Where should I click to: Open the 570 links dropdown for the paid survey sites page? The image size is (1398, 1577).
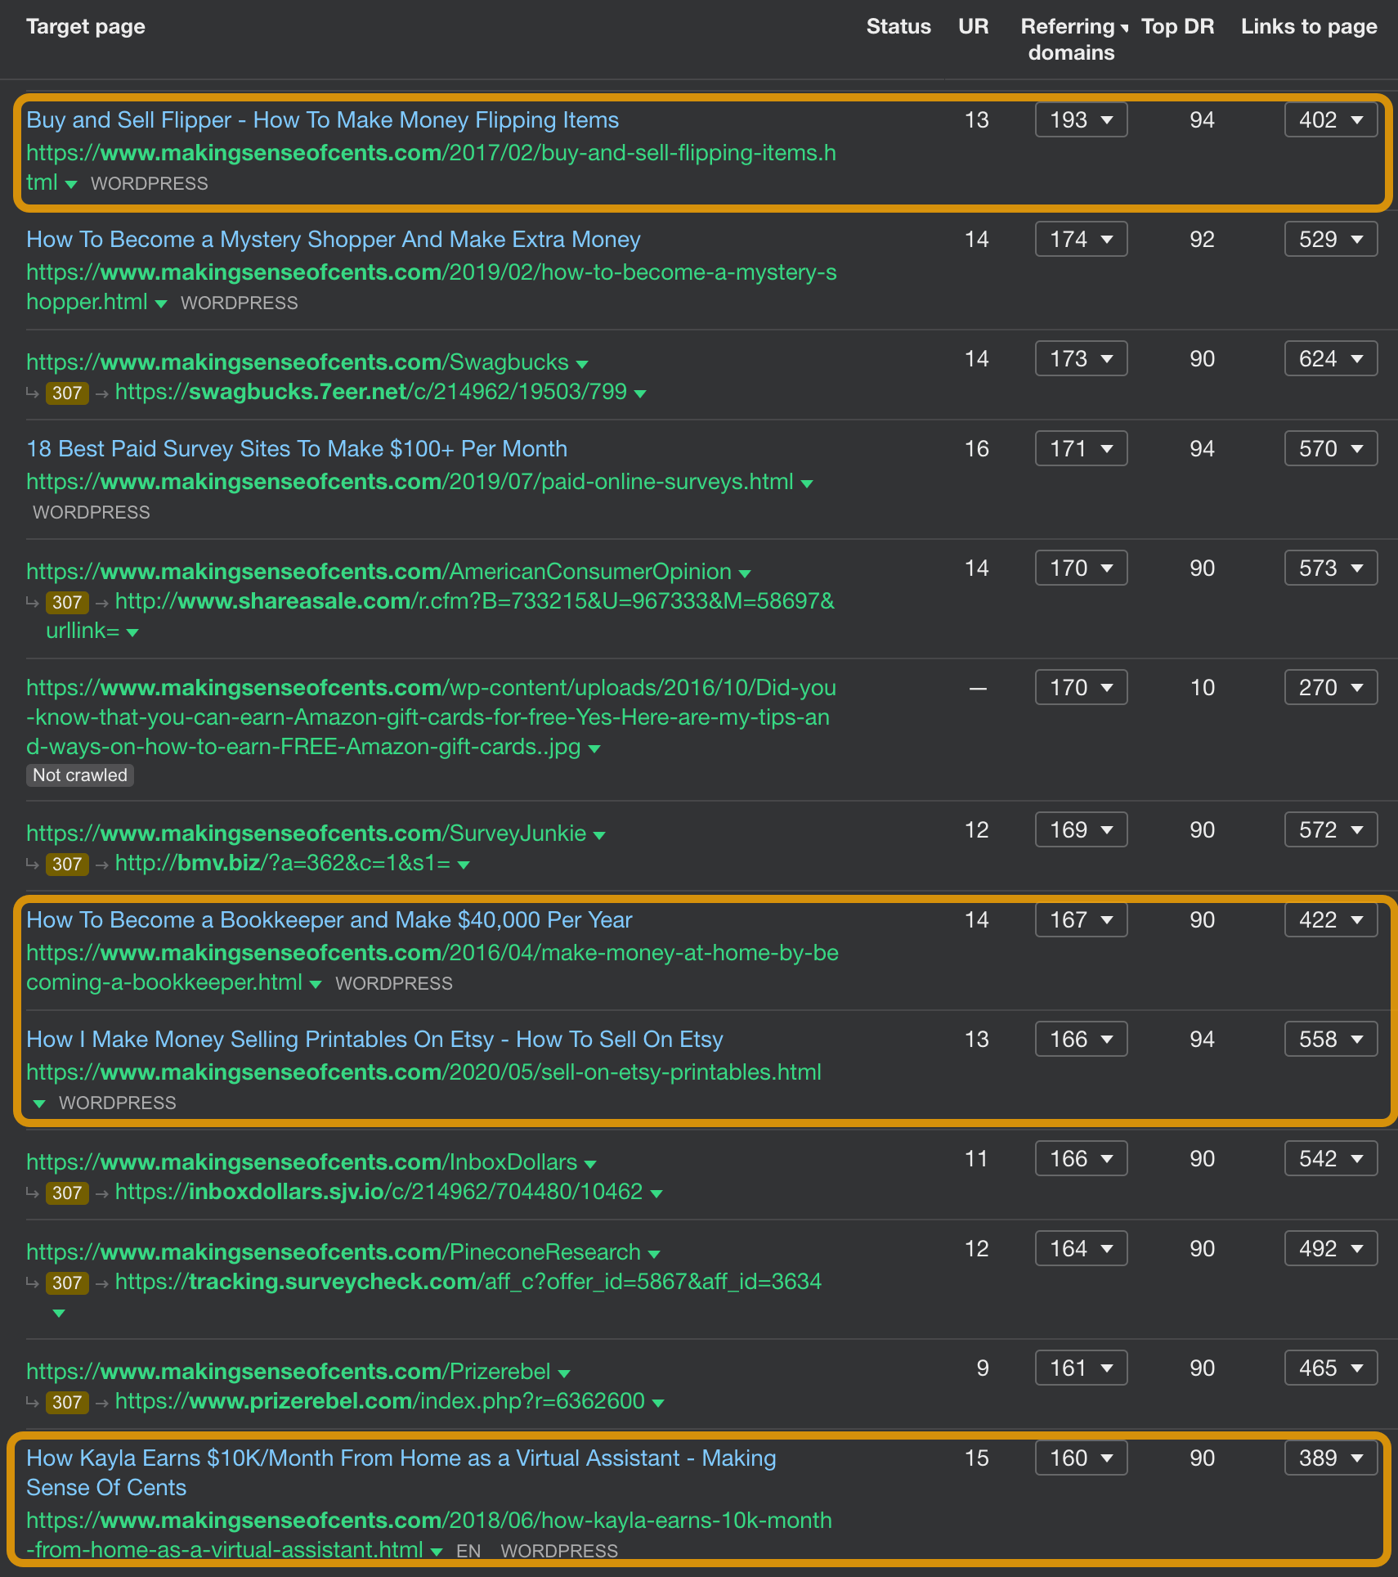tap(1330, 448)
